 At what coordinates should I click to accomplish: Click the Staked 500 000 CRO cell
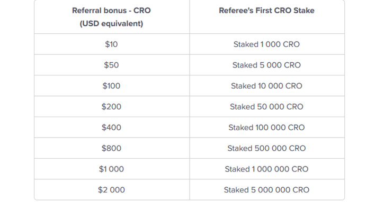[266, 148]
